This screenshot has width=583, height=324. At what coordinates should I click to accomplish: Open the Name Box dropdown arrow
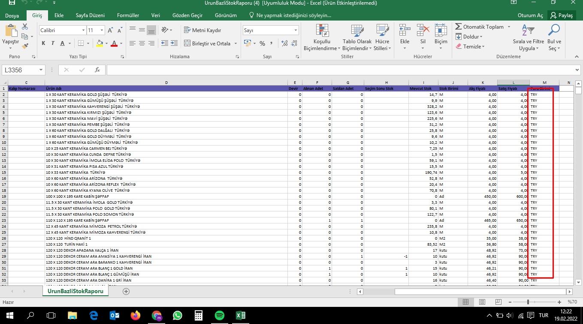coord(41,70)
